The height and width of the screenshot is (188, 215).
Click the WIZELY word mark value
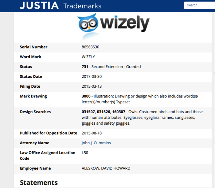point(88,57)
